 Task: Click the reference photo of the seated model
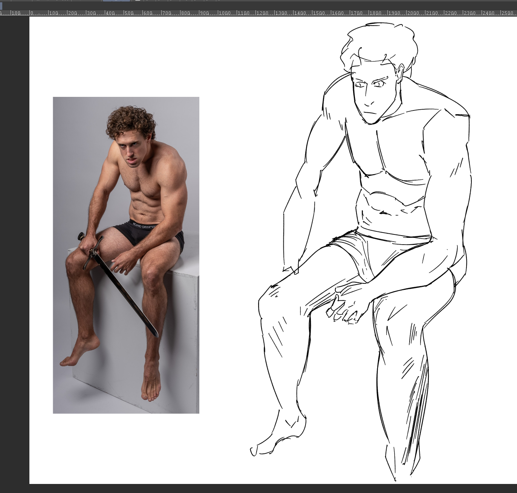[126, 255]
